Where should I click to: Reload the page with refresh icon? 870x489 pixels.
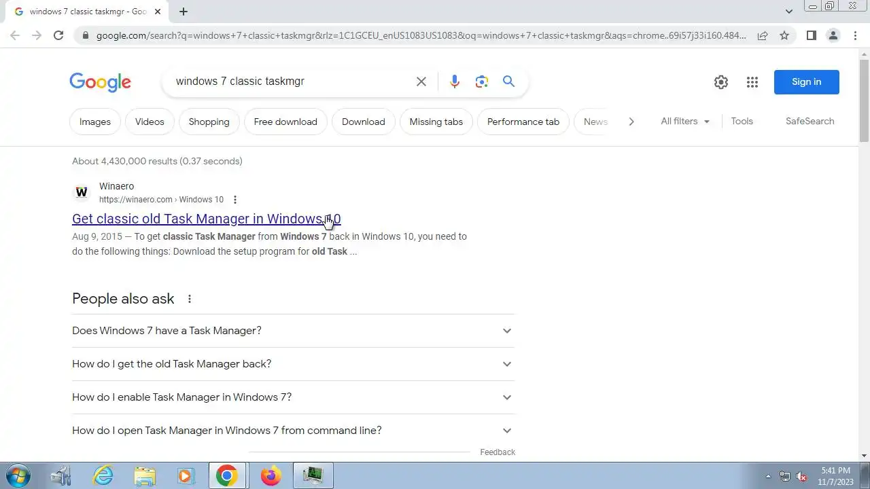coord(58,35)
